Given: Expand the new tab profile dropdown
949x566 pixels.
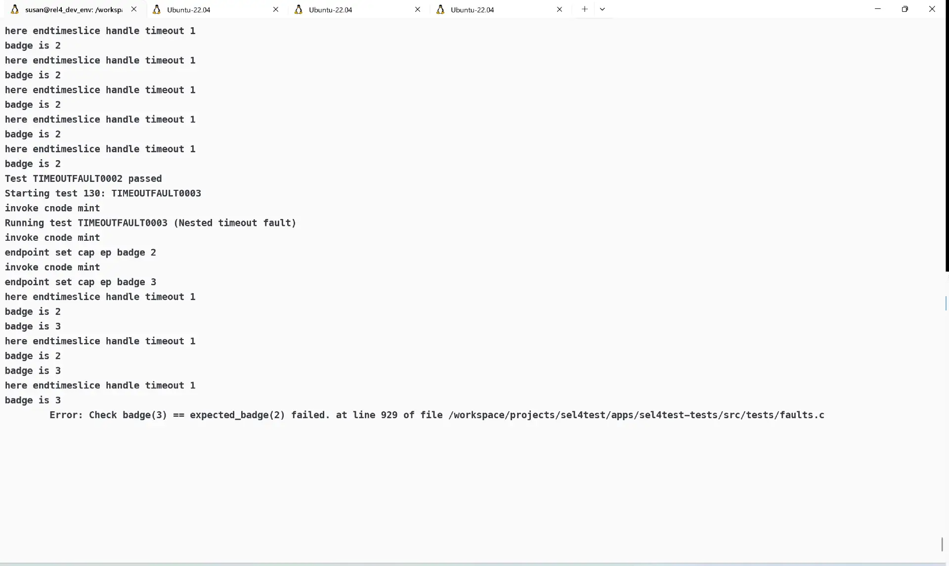Looking at the screenshot, I should click(x=603, y=9).
